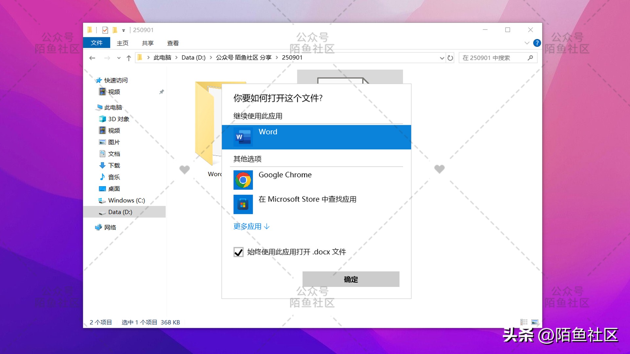630x354 pixels.
Task: Switch to details view icon in status bar
Action: 524,322
